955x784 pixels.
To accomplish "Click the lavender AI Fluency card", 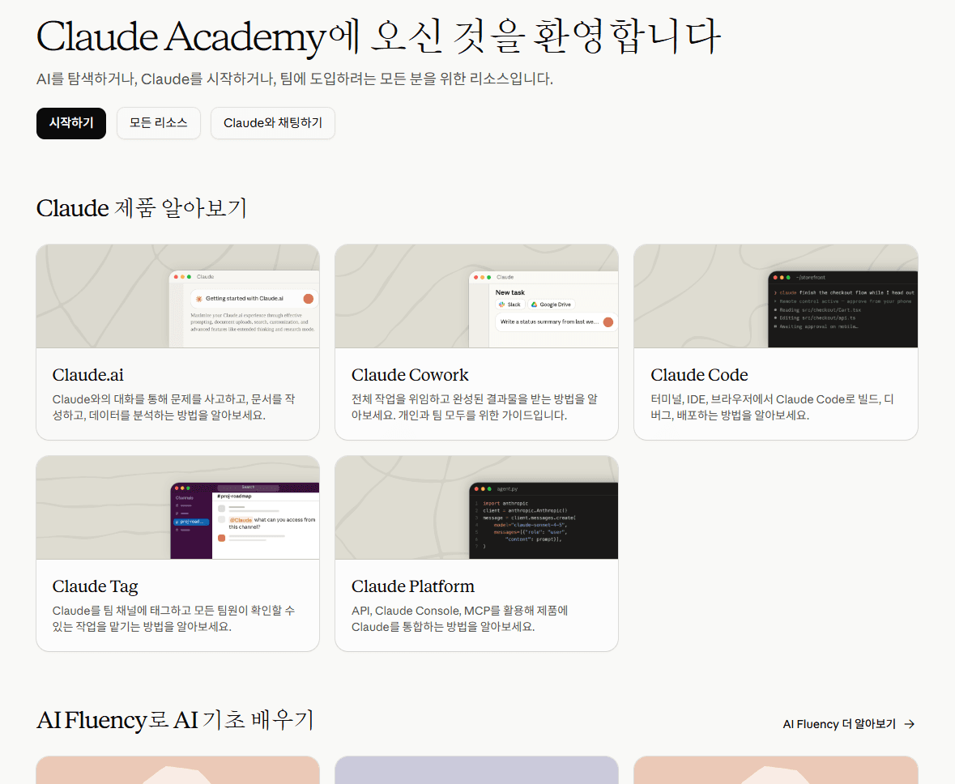I will coord(477,770).
